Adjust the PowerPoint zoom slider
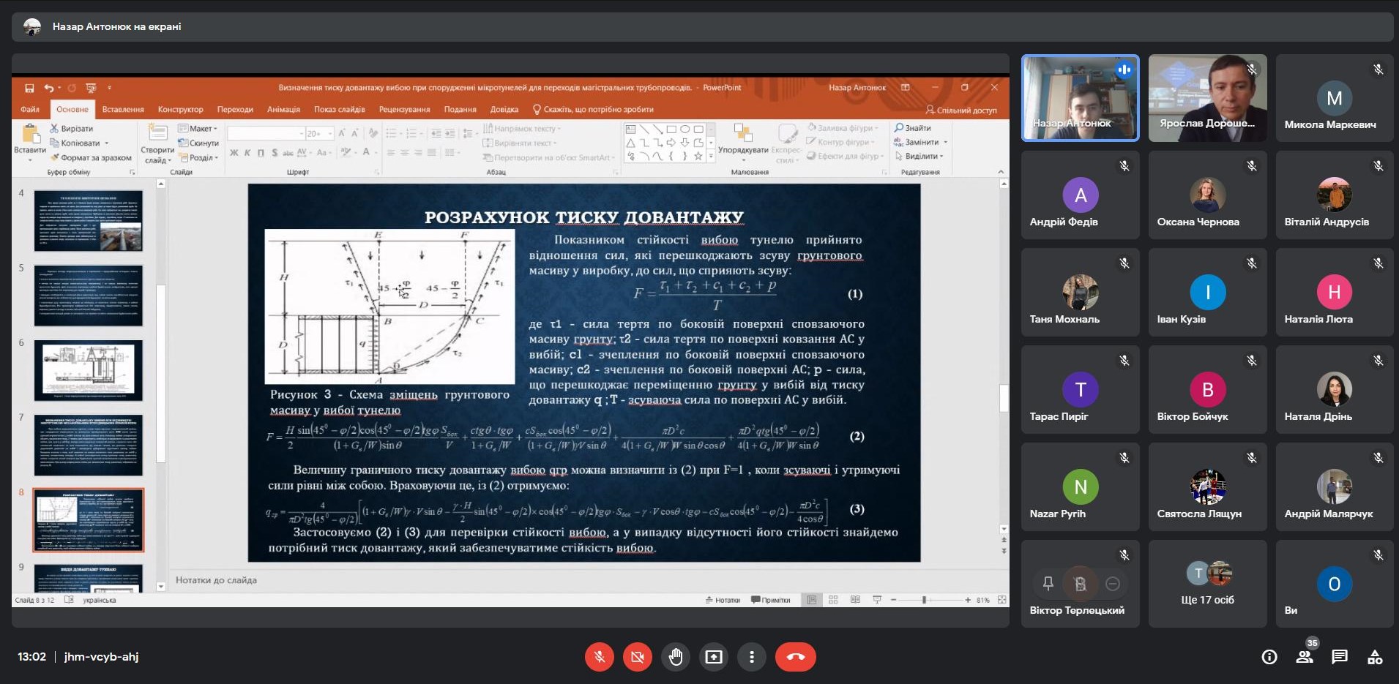The width and height of the screenshot is (1399, 684). pyautogui.click(x=924, y=600)
